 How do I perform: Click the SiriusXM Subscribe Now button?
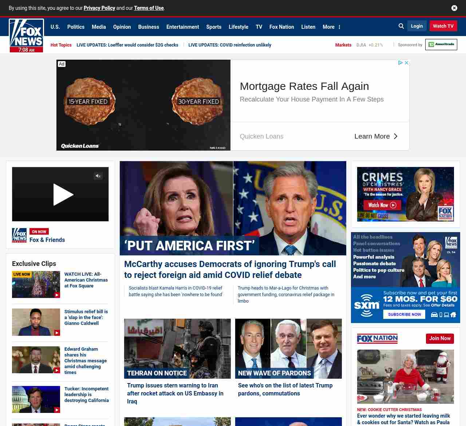[404, 314]
